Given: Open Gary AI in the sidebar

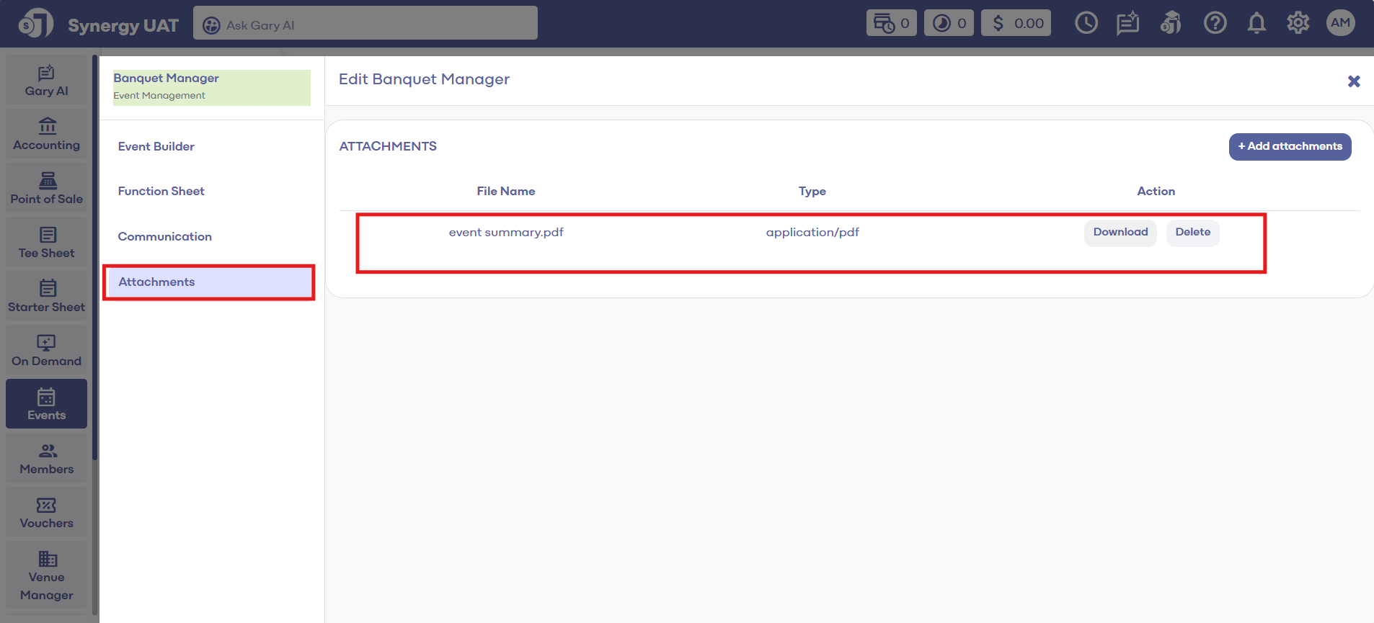Looking at the screenshot, I should tap(47, 81).
